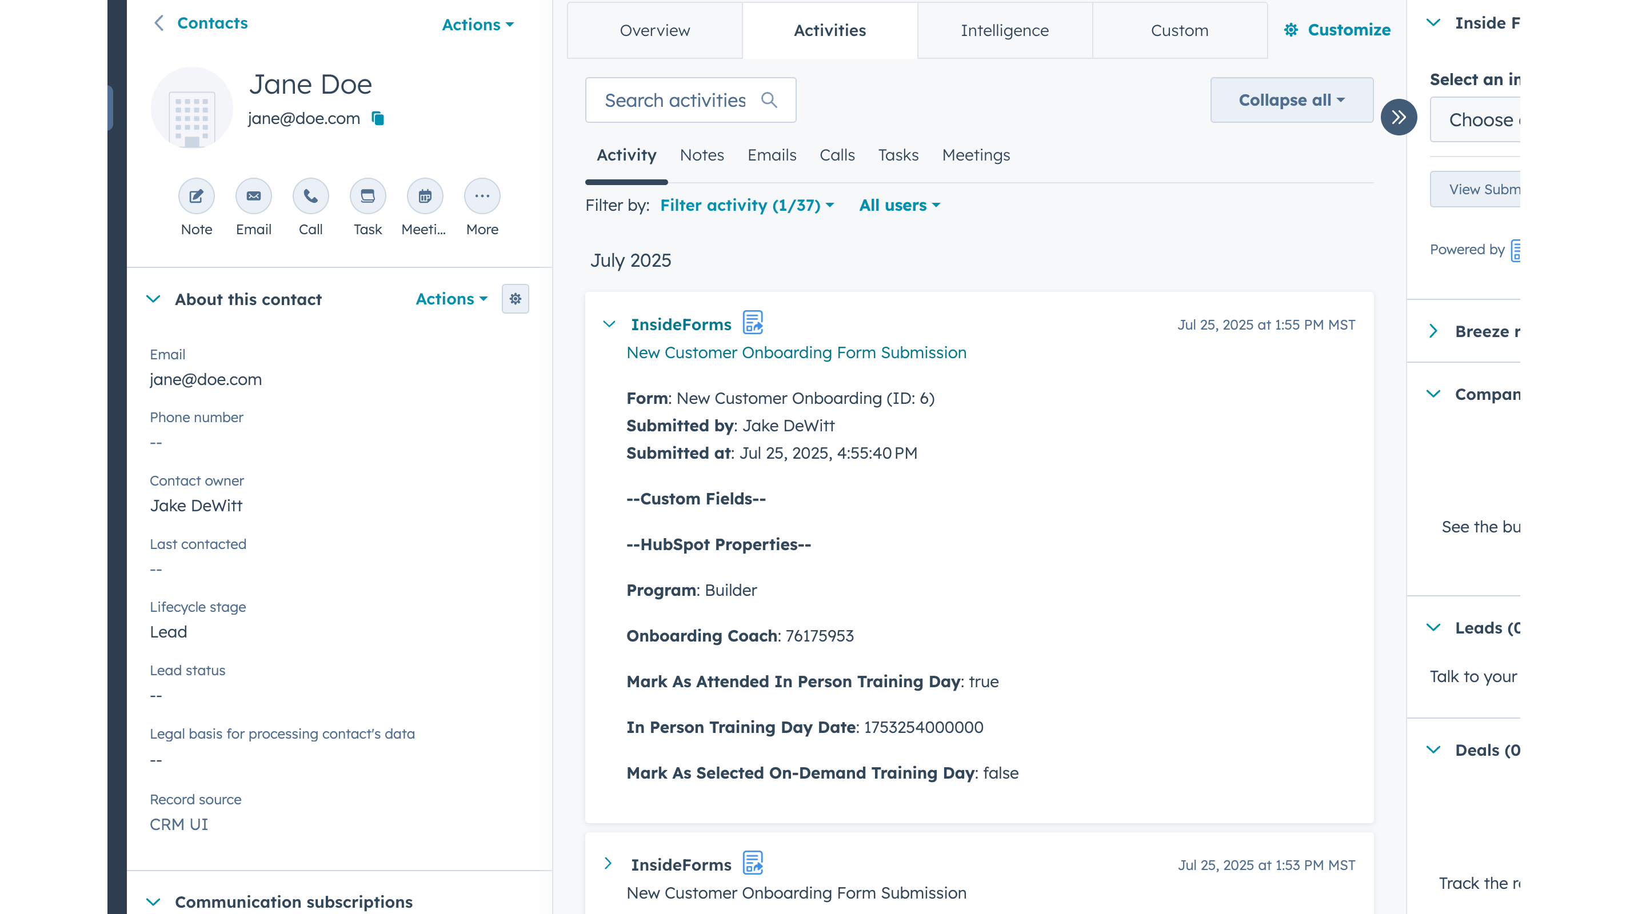This screenshot has height=914, width=1626.
Task: Expand the second InsideForms activity card
Action: 608,864
